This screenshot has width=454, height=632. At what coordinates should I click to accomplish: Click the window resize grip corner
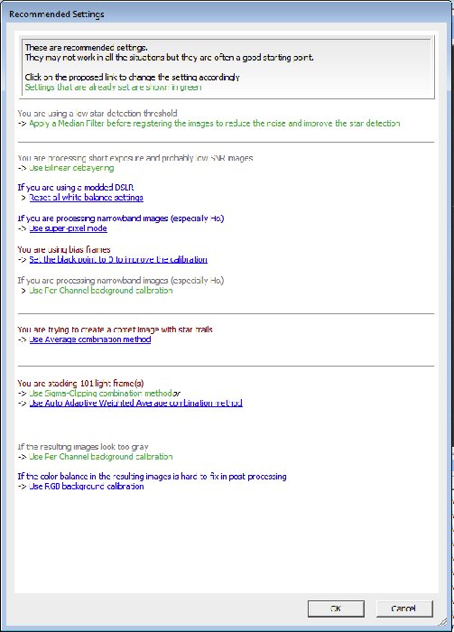(x=444, y=622)
